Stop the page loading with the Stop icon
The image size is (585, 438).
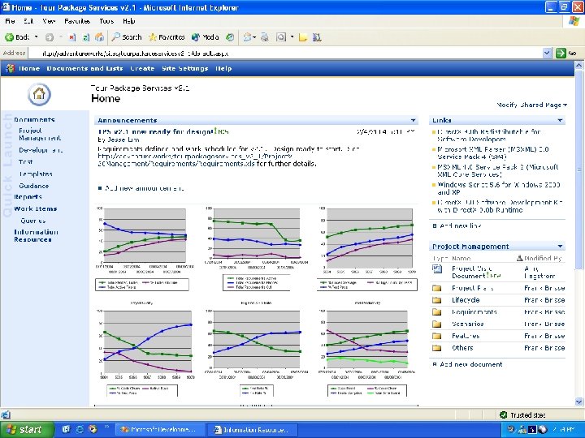tap(72, 37)
